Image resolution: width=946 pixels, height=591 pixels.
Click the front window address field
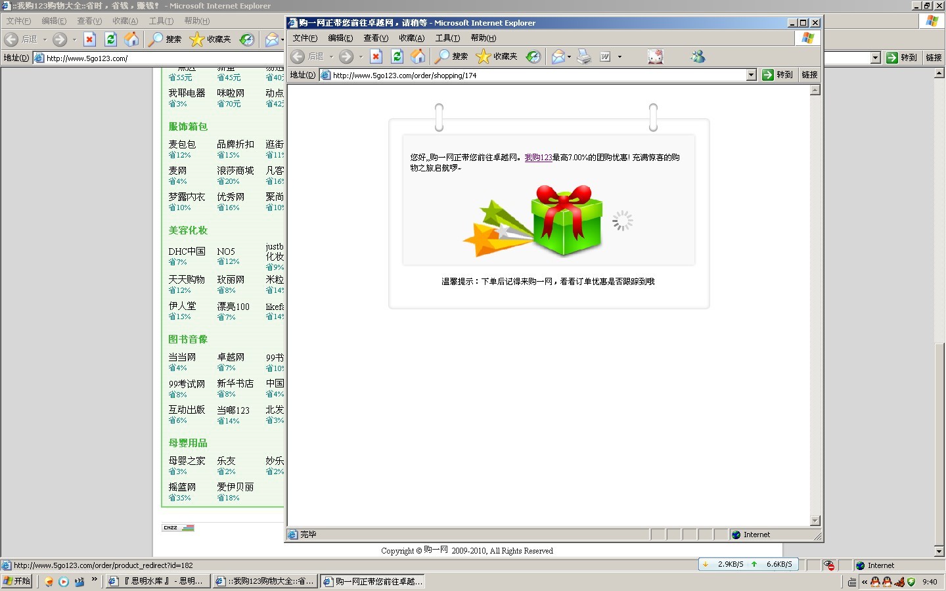click(538, 75)
